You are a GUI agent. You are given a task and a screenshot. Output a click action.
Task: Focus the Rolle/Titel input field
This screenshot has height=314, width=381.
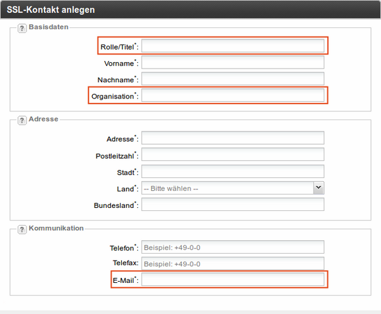coord(233,46)
